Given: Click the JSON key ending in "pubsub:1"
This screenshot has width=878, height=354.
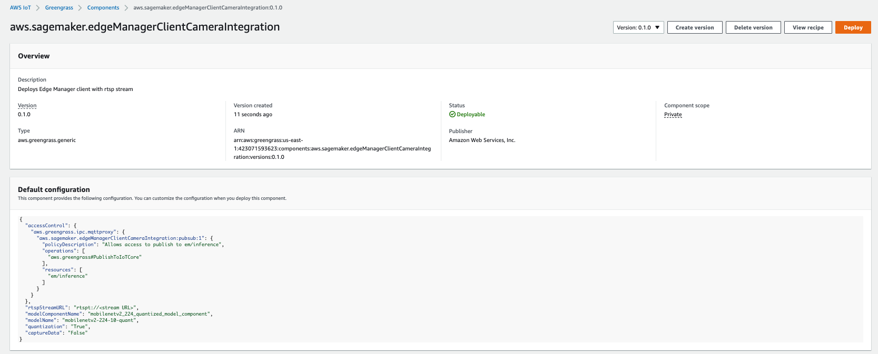Looking at the screenshot, I should tap(121, 238).
